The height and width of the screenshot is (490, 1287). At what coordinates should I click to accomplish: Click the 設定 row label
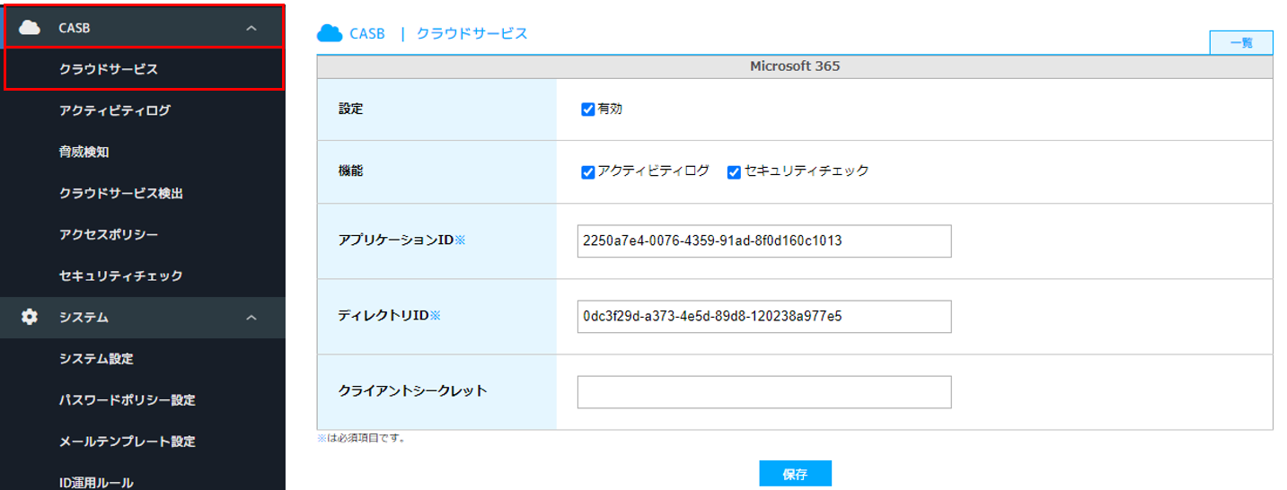350,109
